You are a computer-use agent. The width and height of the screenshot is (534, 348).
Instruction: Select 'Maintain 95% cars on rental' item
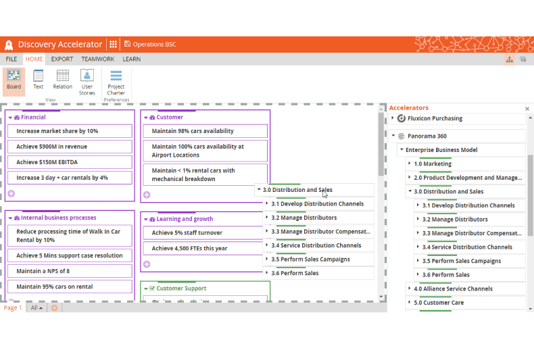[70, 287]
